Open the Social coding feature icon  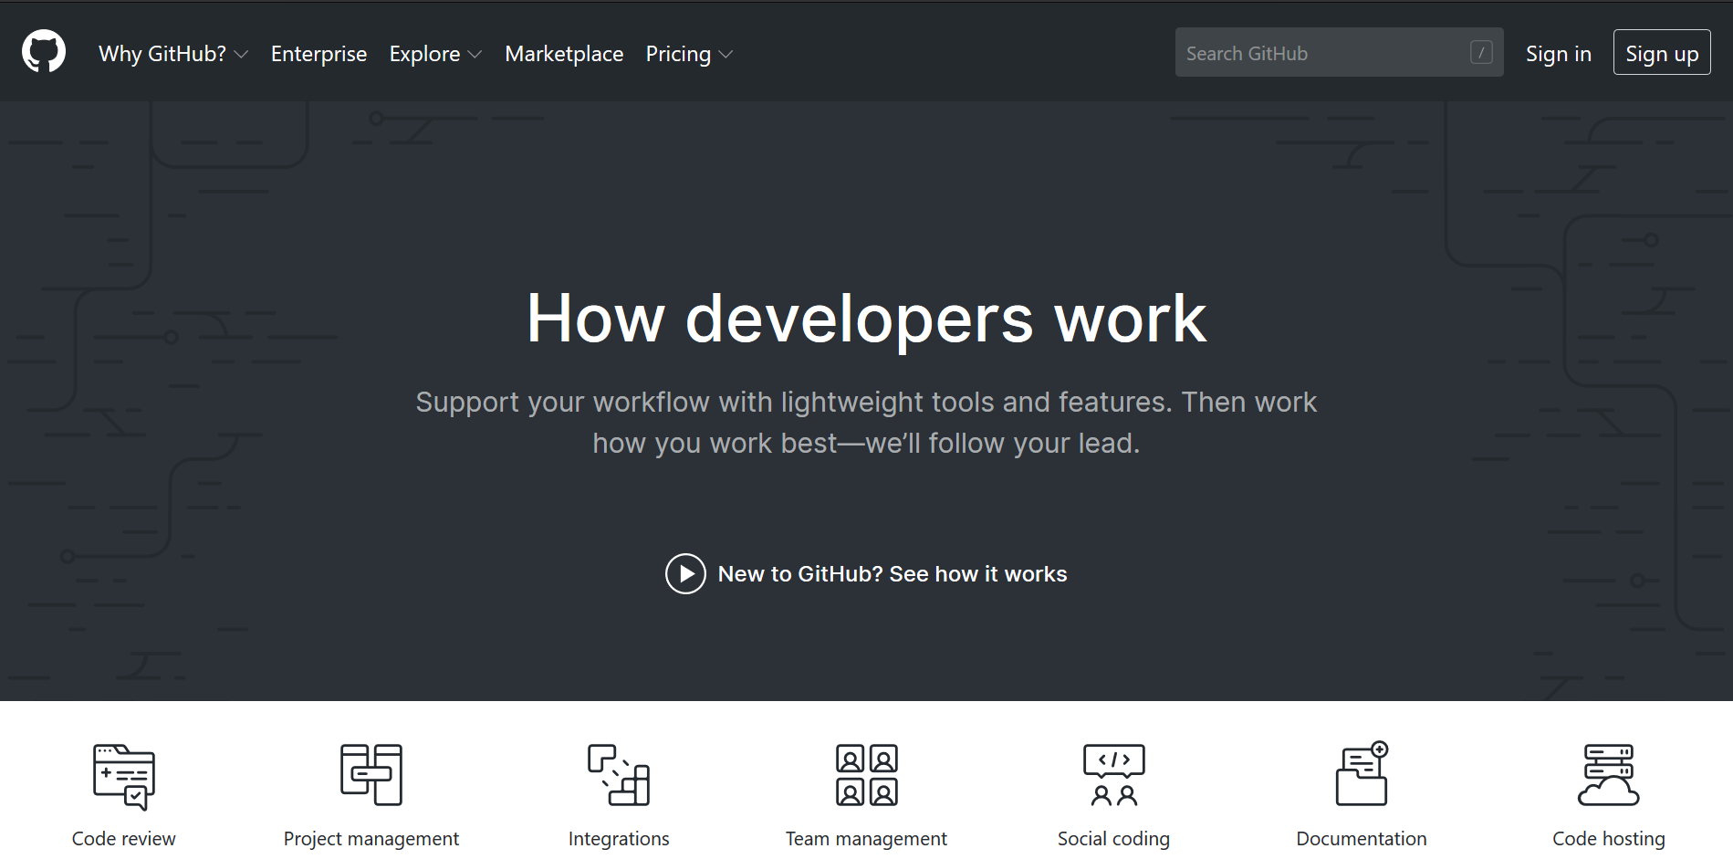pos(1114,775)
